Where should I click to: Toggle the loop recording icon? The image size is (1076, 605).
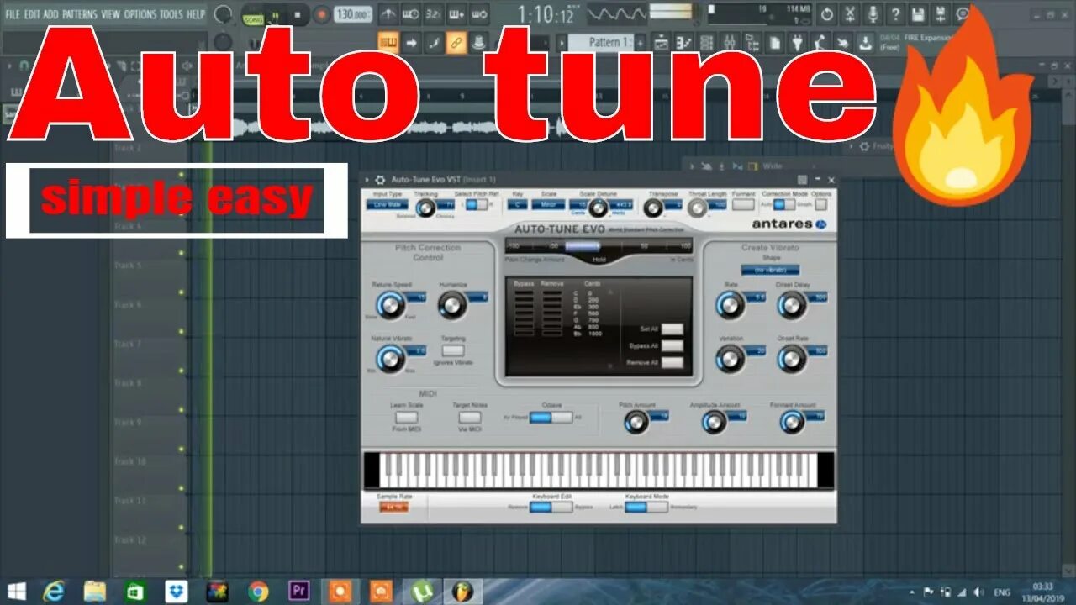click(479, 13)
